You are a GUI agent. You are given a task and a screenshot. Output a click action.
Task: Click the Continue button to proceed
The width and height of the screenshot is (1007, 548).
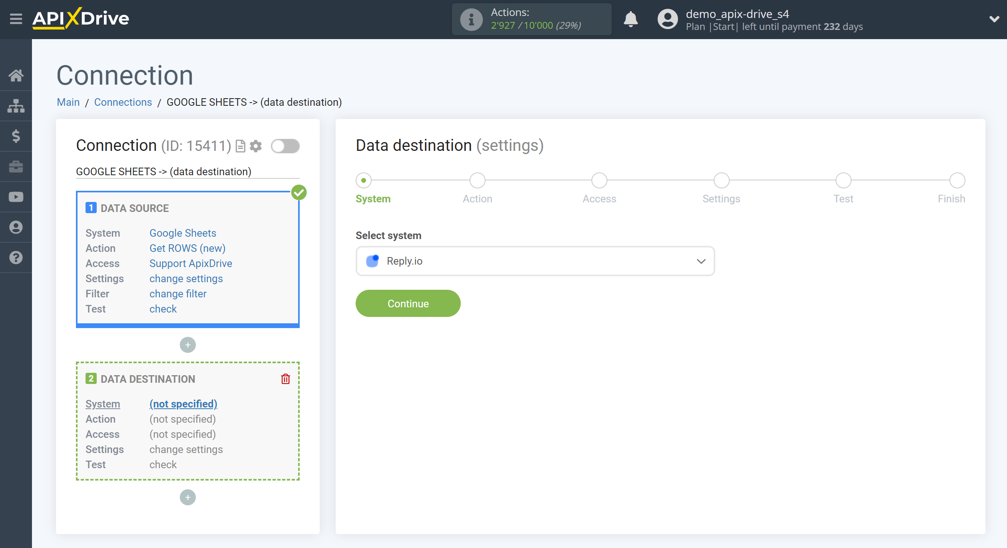coord(408,303)
